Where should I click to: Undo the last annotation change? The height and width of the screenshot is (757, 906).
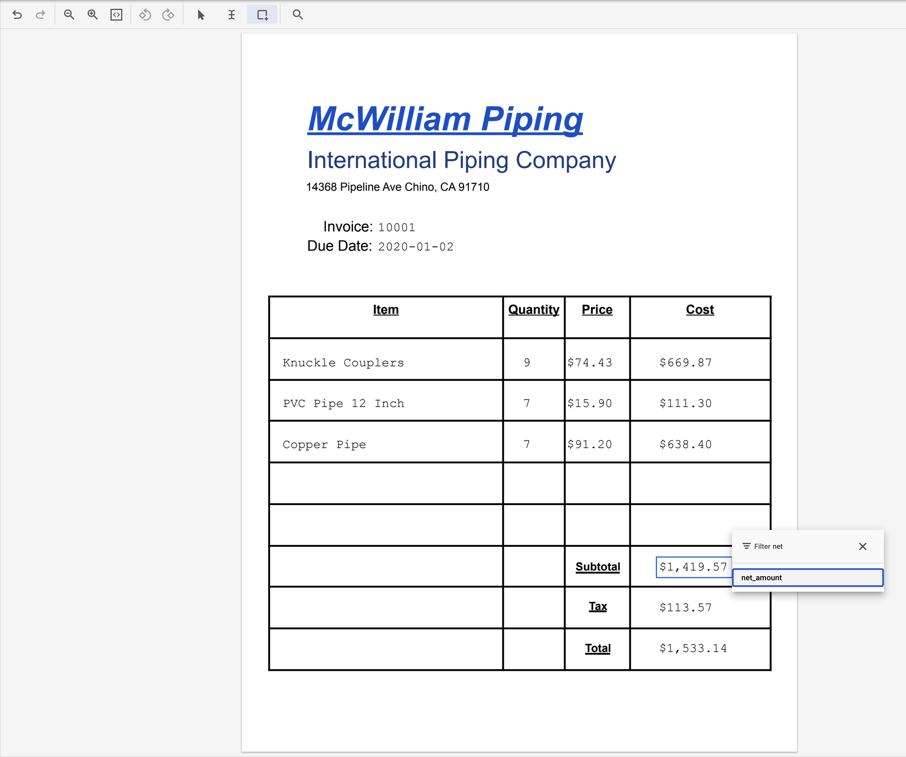(17, 14)
